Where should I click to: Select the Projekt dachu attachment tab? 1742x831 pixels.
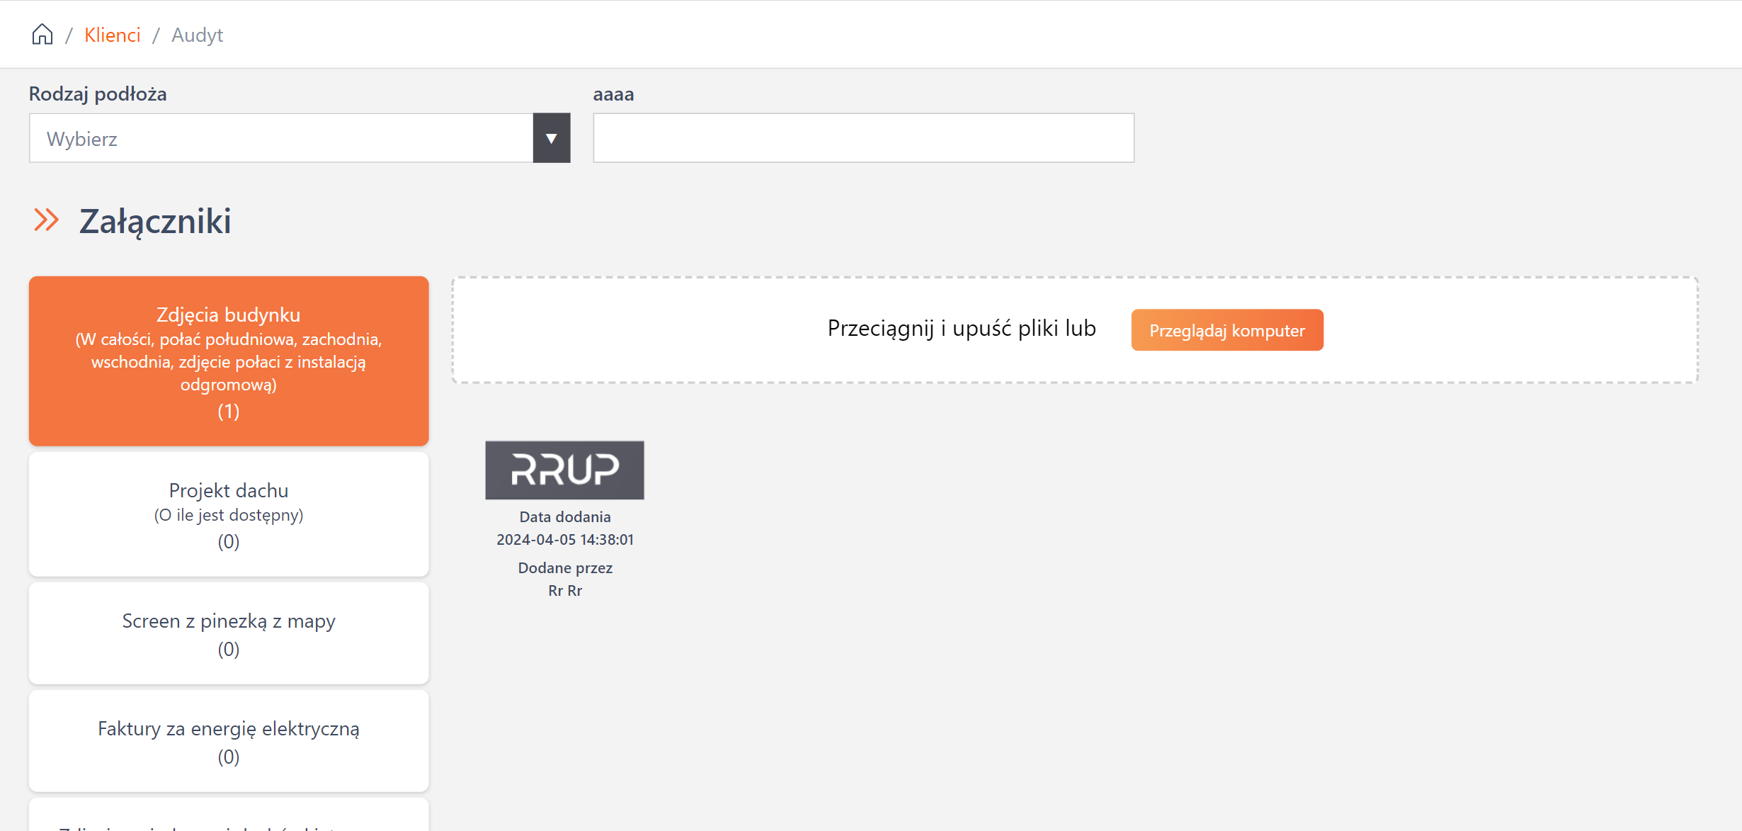229,514
